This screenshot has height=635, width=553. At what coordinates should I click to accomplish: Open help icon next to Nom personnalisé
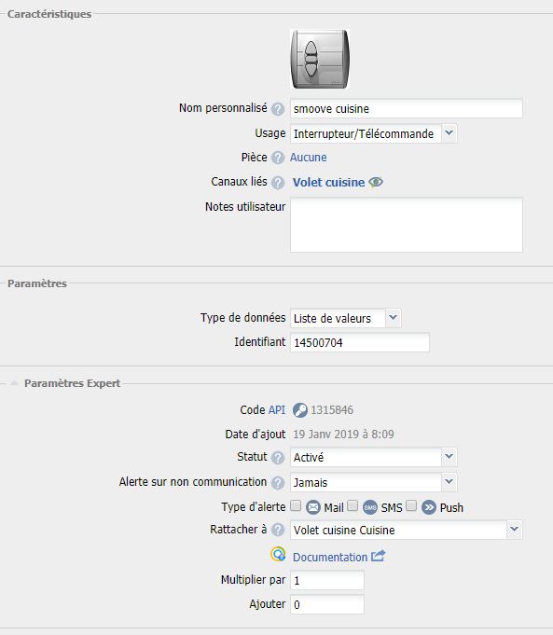[278, 109]
